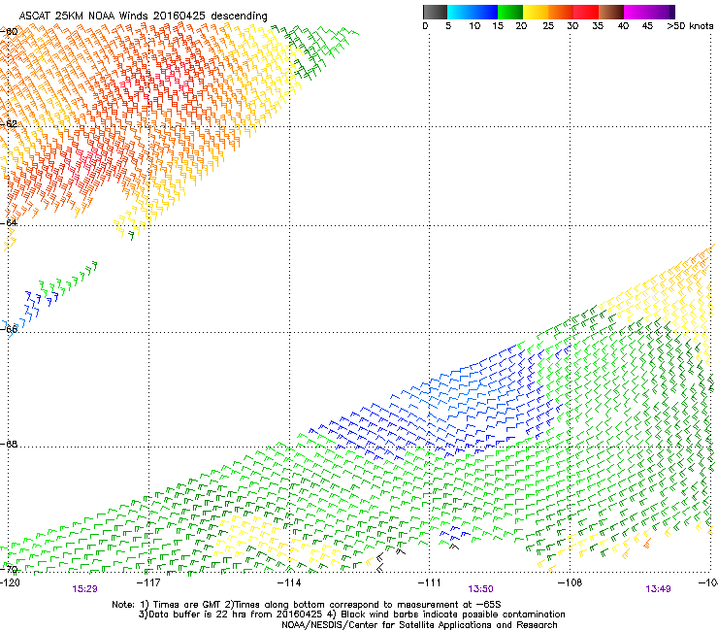Viewport: 718px width, 631px height.
Task: Choose the red 30-35 knots legend segment
Action: (x=586, y=12)
